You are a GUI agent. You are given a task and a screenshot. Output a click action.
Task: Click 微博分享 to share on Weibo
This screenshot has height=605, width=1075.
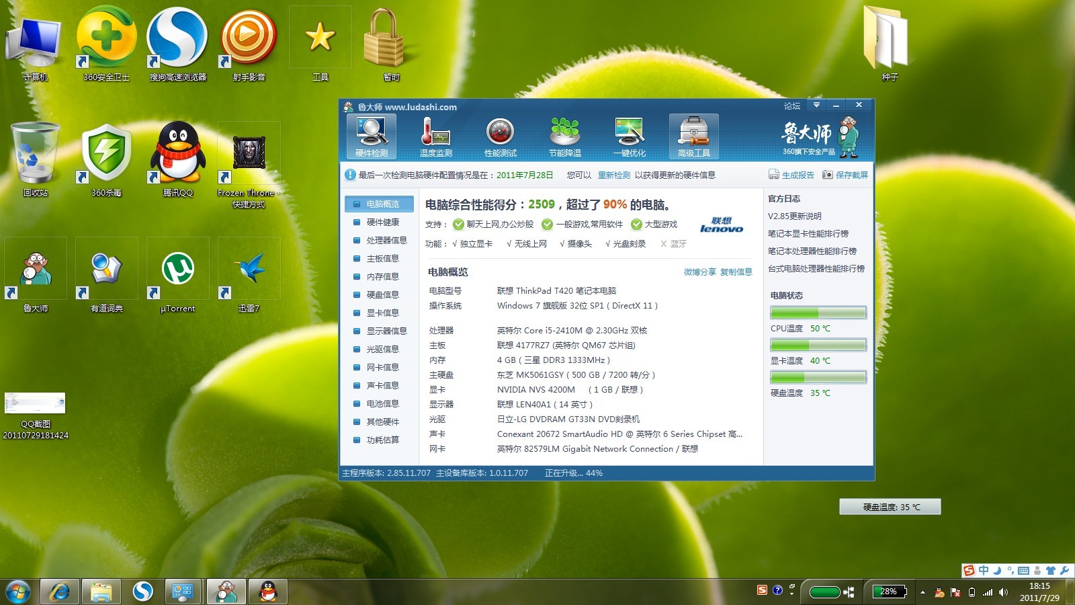(x=699, y=272)
